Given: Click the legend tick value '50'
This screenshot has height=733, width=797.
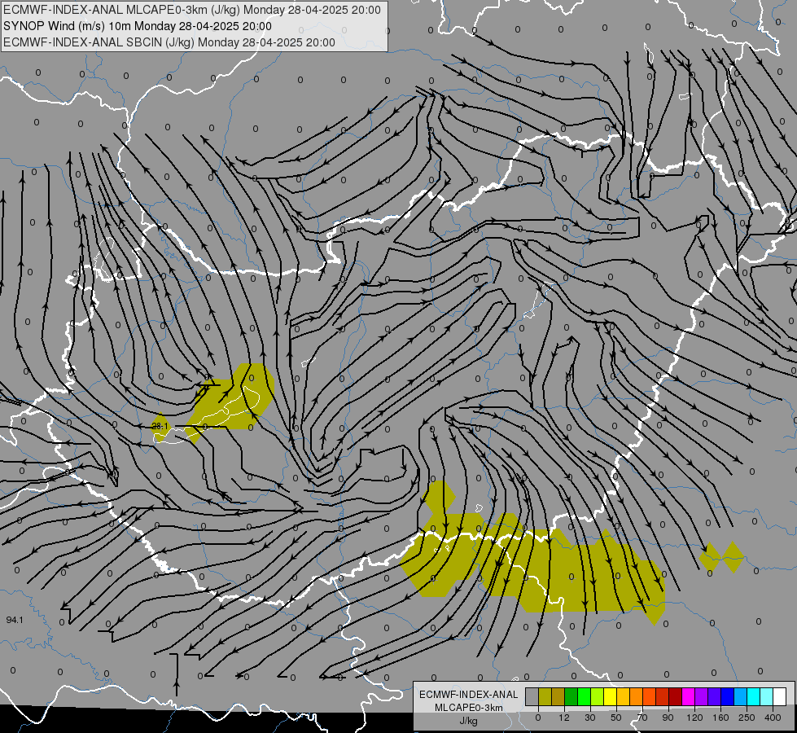Looking at the screenshot, I should point(616,718).
